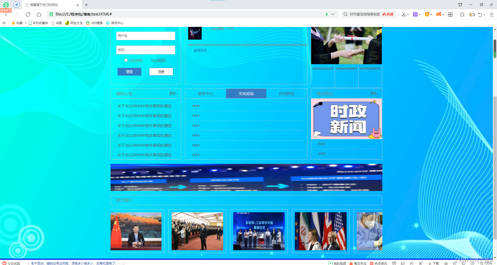The image size is (497, 265).
Task: Click 我的视频 in status bar
Action: (x=338, y=263)
